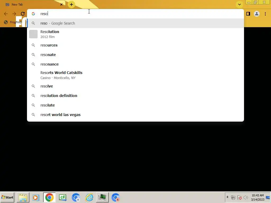
Task: Select the resources suggestion
Action: (135, 45)
